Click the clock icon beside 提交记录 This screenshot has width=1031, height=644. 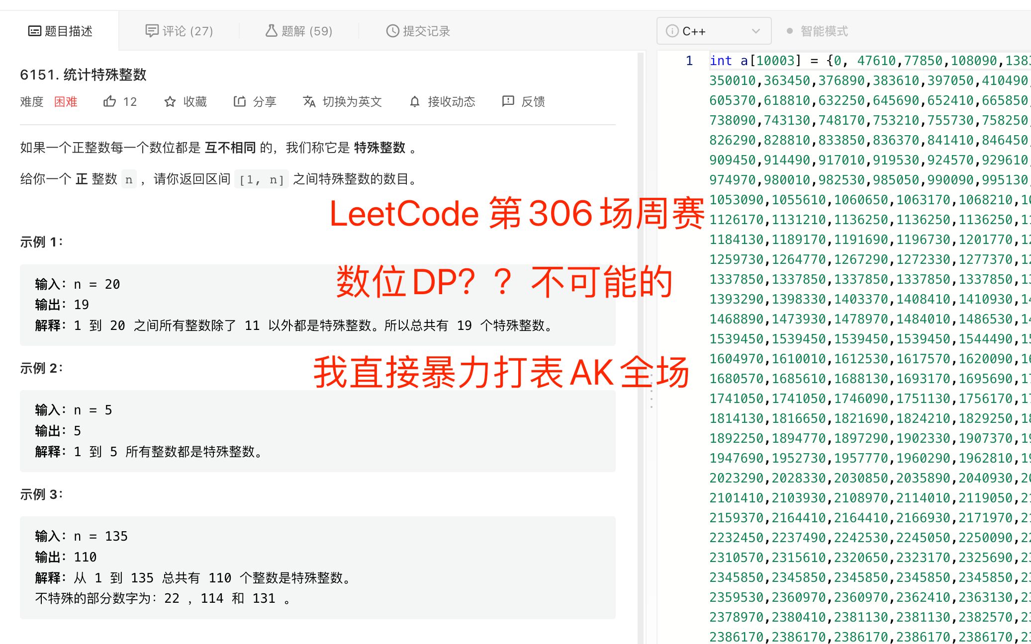click(x=392, y=31)
